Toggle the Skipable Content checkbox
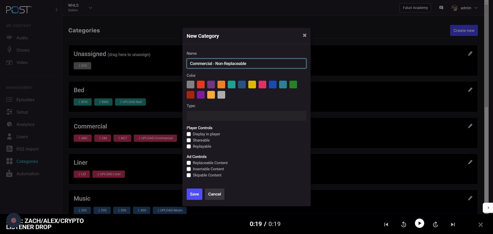 [189, 175]
